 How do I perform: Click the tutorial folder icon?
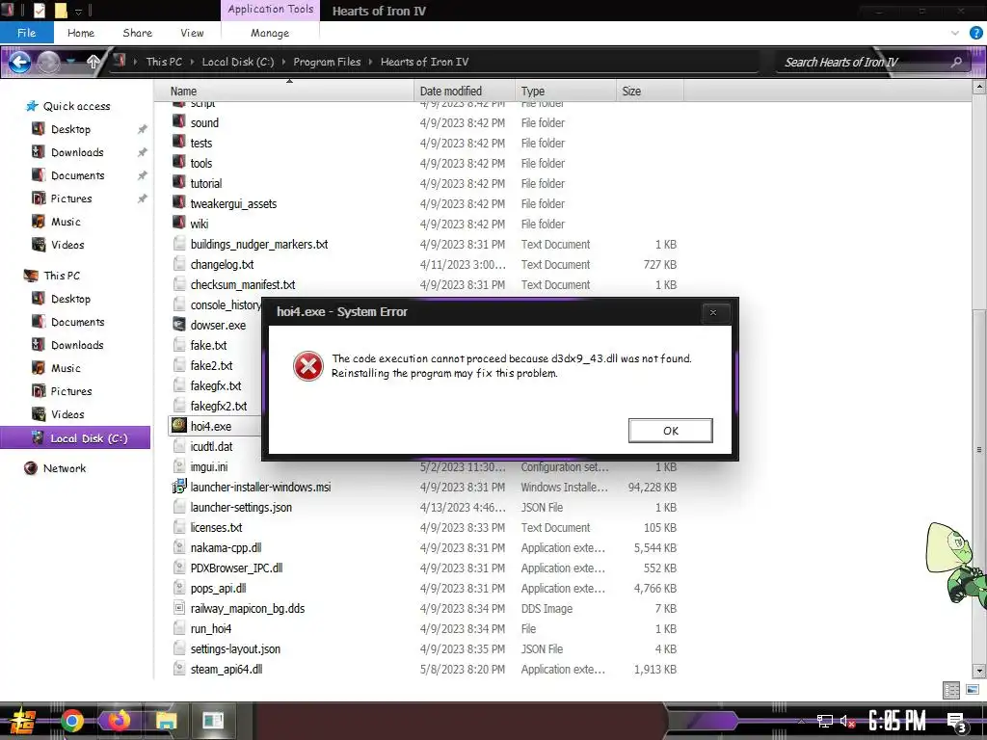click(179, 182)
